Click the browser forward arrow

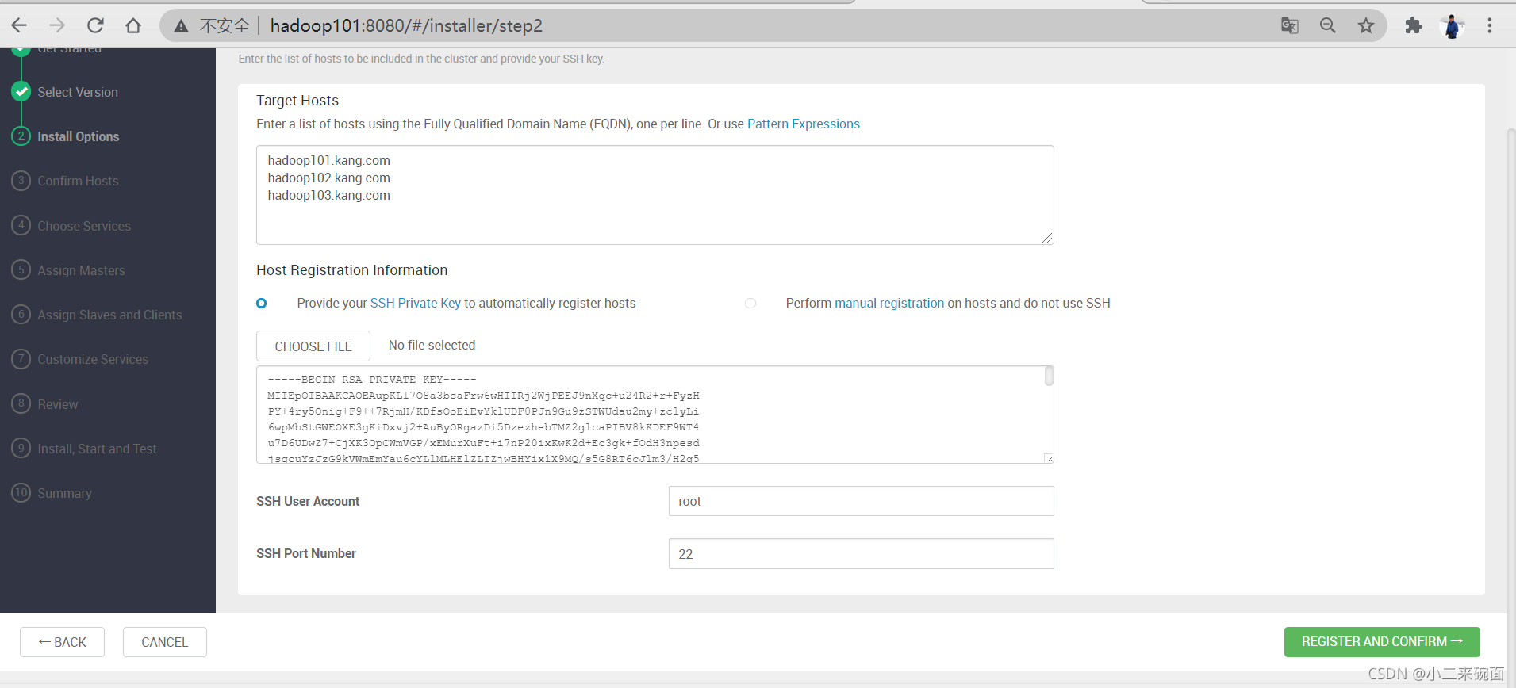pos(57,25)
